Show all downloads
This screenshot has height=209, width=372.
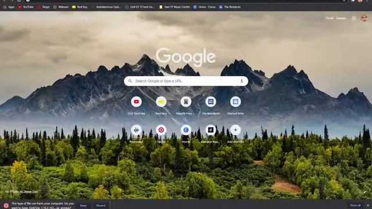(355, 206)
